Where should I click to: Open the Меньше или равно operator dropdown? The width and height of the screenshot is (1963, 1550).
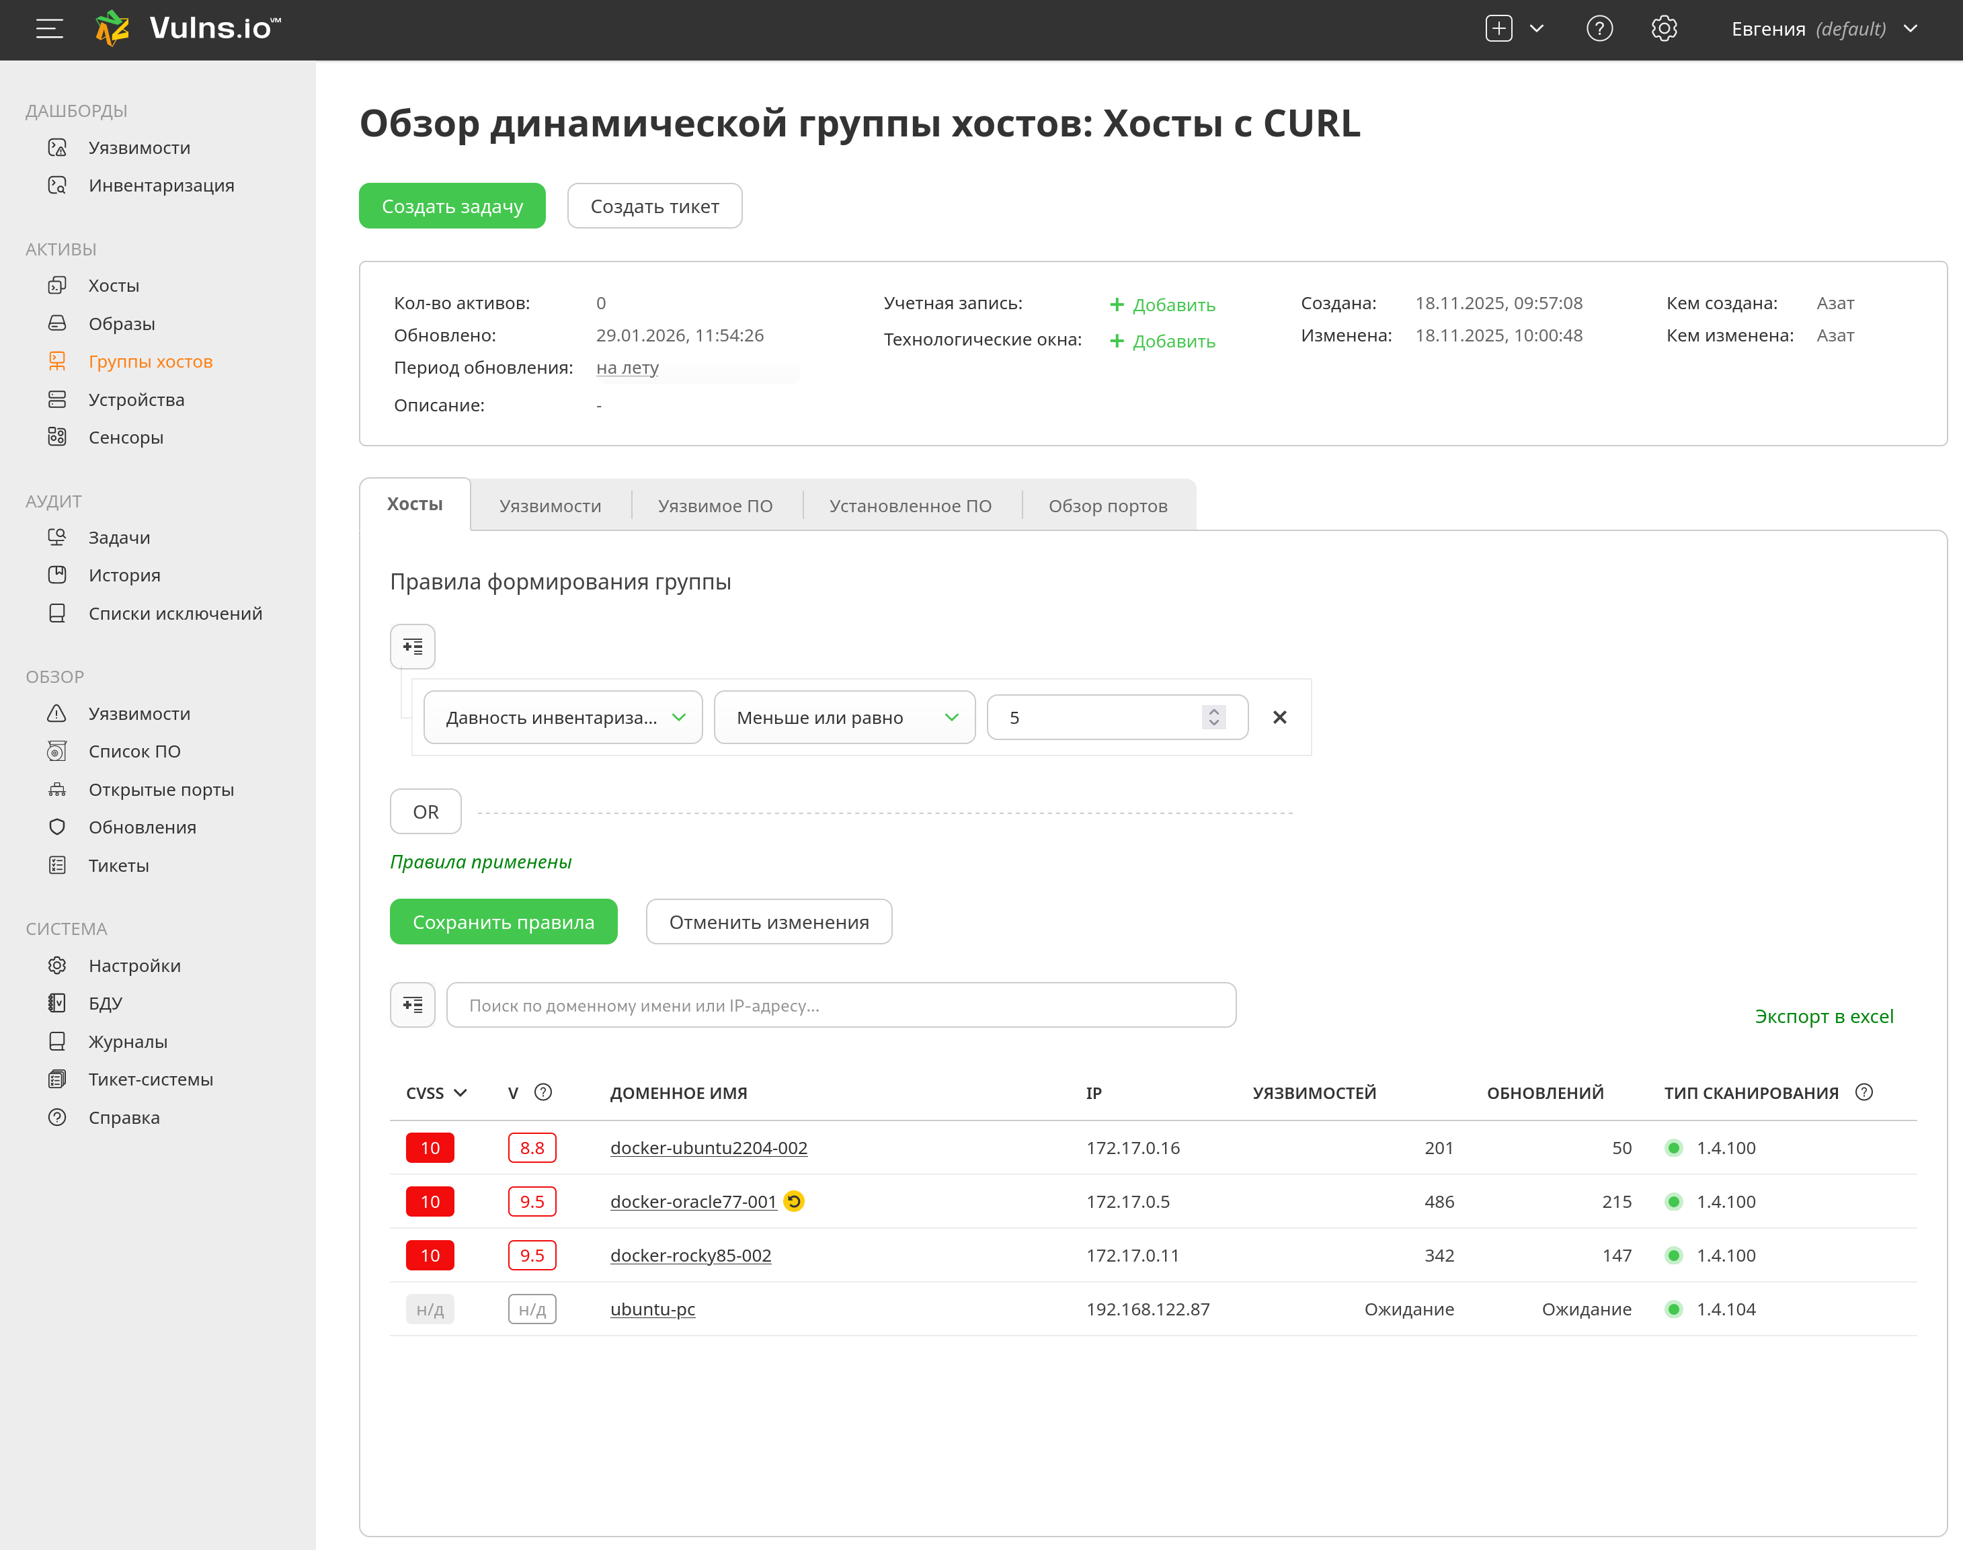tap(844, 717)
